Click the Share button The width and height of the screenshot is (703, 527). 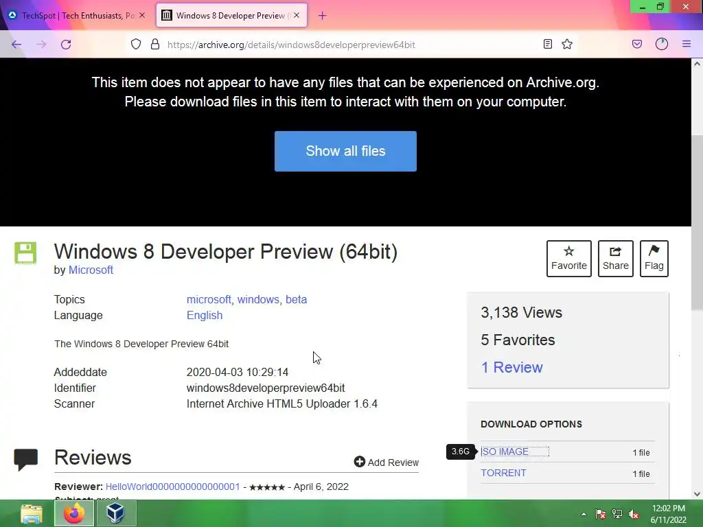click(x=616, y=259)
